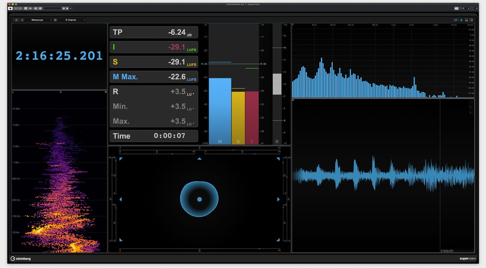Viewport: 486px width, 268px height.
Task: Close the Wavescope module with X icon
Action: (x=471, y=102)
